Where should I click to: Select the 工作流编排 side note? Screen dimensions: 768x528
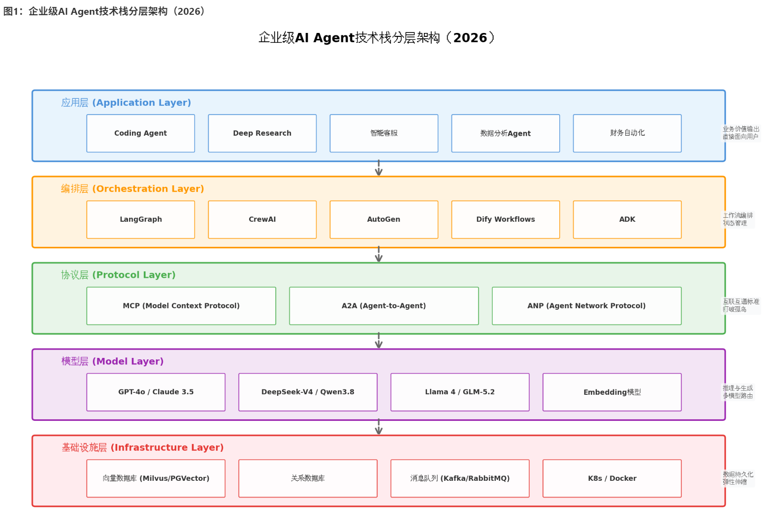pos(738,219)
